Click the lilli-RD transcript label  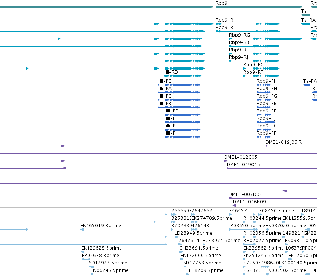(171, 72)
